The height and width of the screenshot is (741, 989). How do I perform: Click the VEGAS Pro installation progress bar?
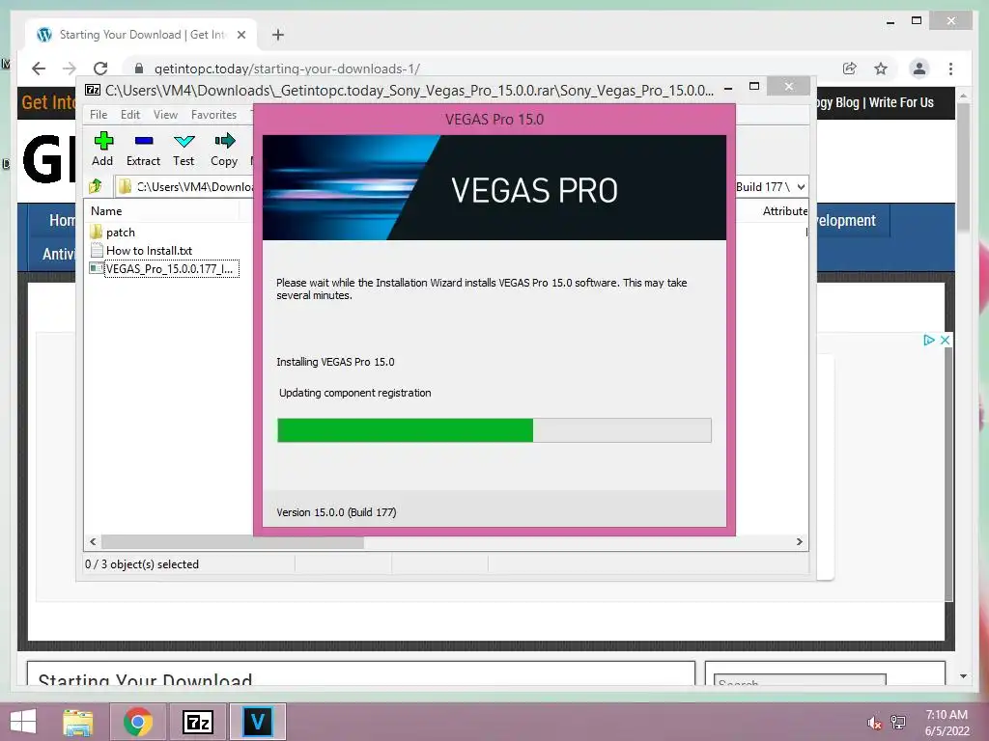coord(494,430)
